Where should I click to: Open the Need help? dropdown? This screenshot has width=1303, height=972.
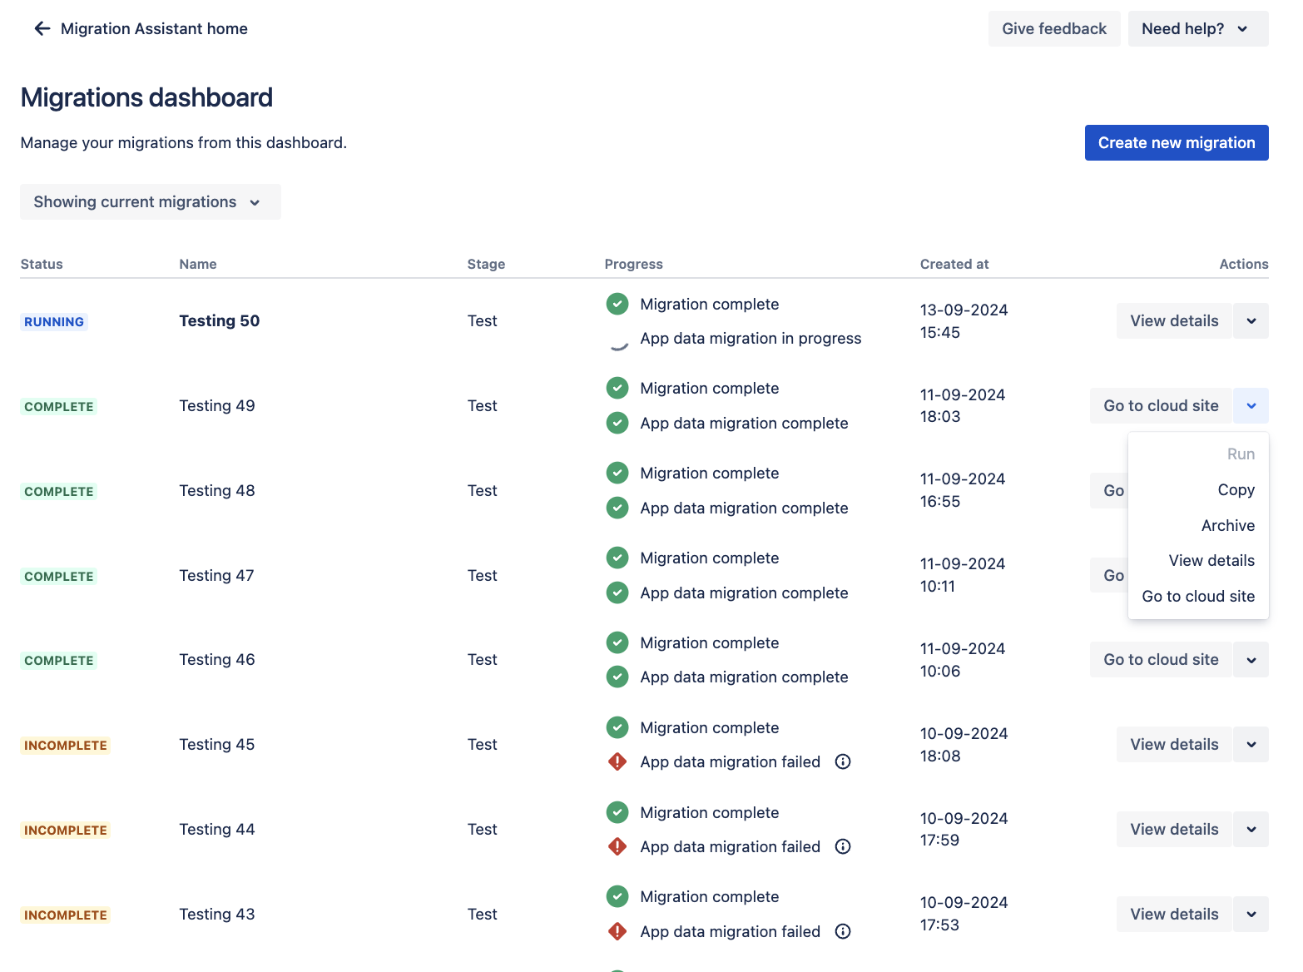pyautogui.click(x=1197, y=29)
